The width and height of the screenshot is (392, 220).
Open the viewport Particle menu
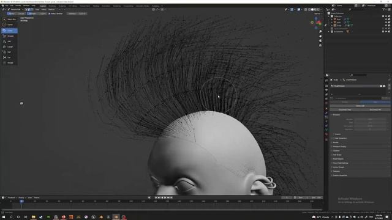(x=51, y=10)
